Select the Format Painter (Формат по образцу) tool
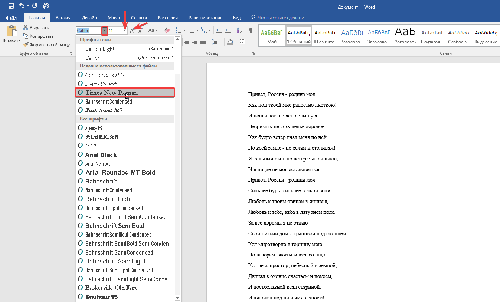500x302 pixels. coord(46,45)
